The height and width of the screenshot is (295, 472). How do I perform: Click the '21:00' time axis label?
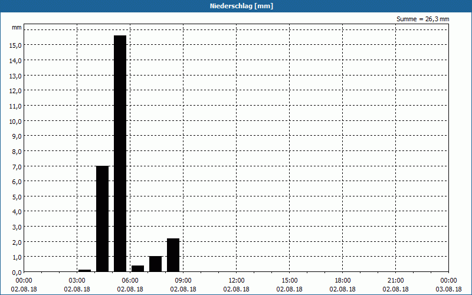click(x=395, y=281)
